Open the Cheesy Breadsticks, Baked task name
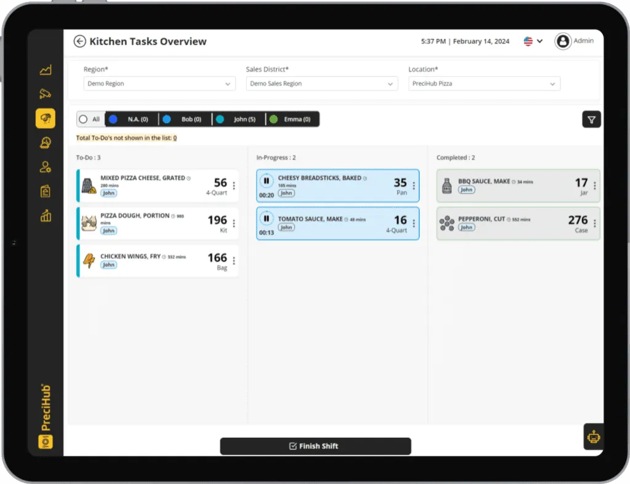This screenshot has width=630, height=484. coord(319,178)
